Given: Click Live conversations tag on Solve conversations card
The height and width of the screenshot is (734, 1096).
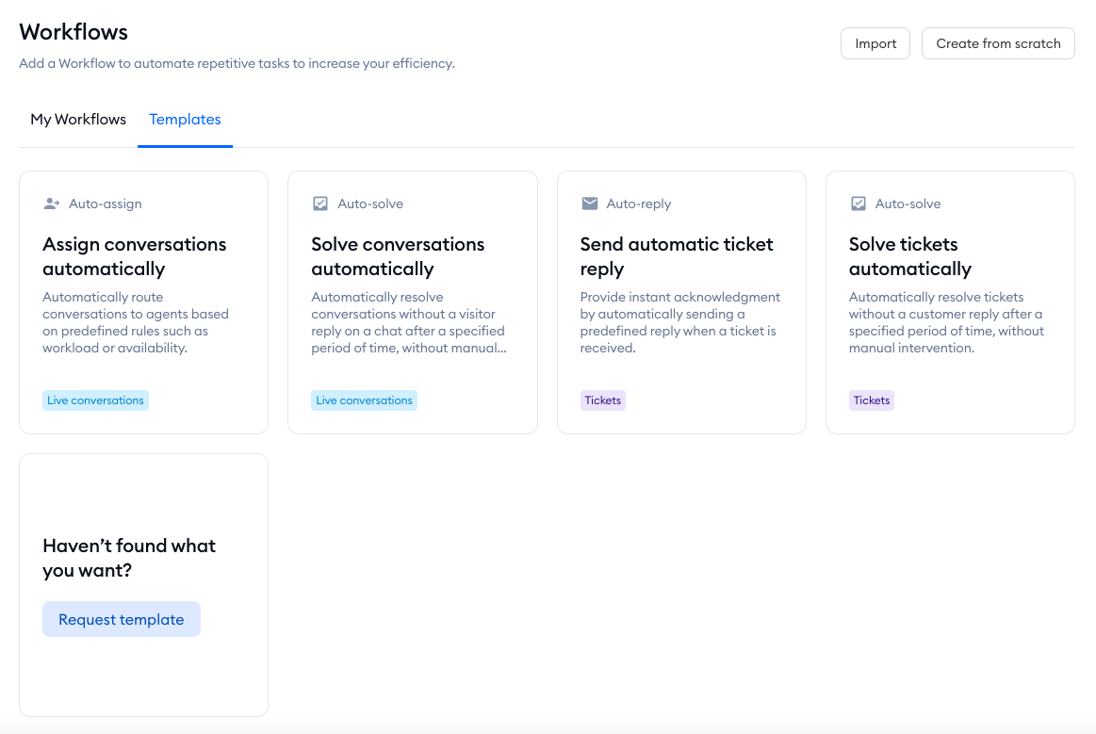Looking at the screenshot, I should click(x=364, y=400).
